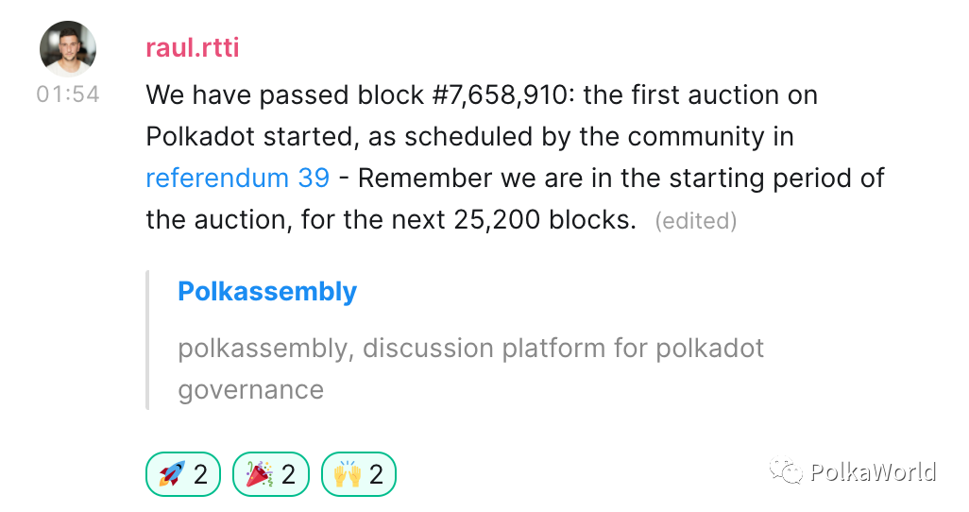Click the PolkaWorld watermark text
The height and width of the screenshot is (512, 969).
click(874, 471)
